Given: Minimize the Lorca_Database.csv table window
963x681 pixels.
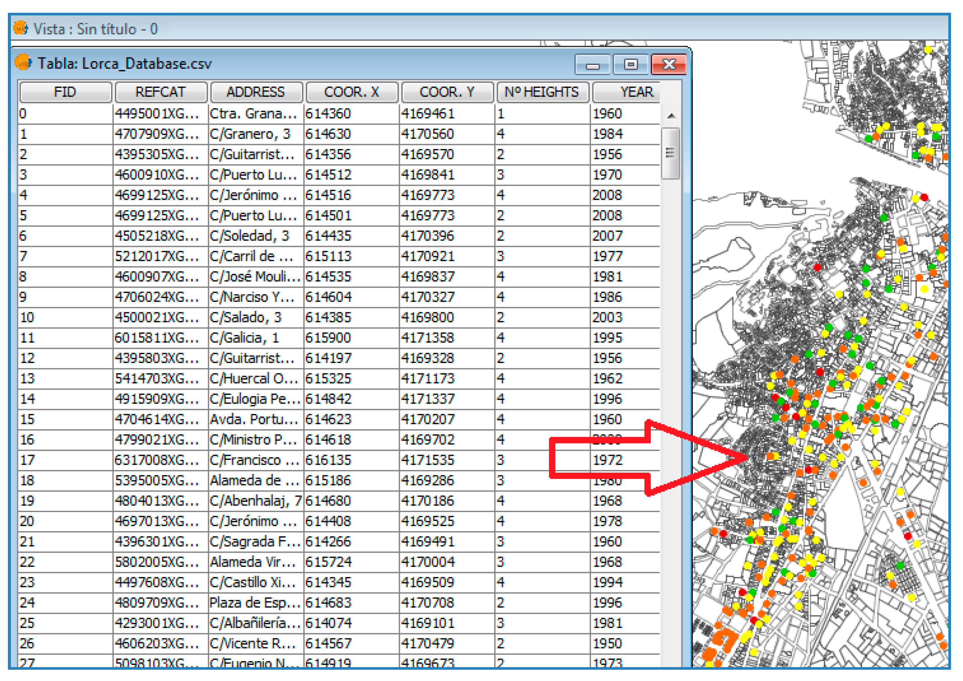Looking at the screenshot, I should pyautogui.click(x=593, y=65).
